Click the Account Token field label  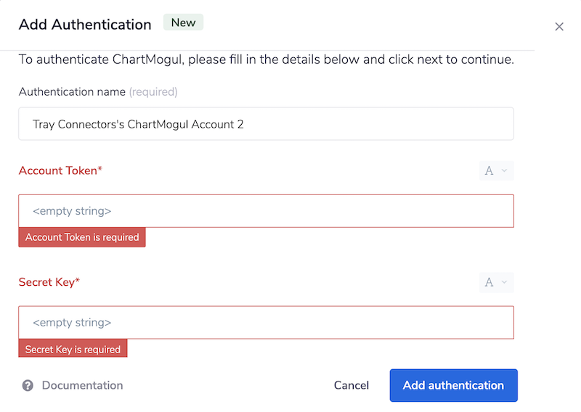60,170
